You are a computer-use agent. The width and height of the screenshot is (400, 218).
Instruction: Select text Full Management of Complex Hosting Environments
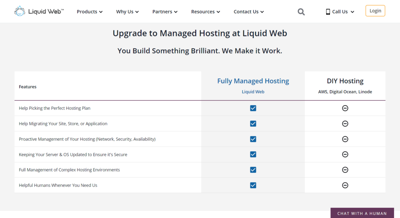[69, 170]
